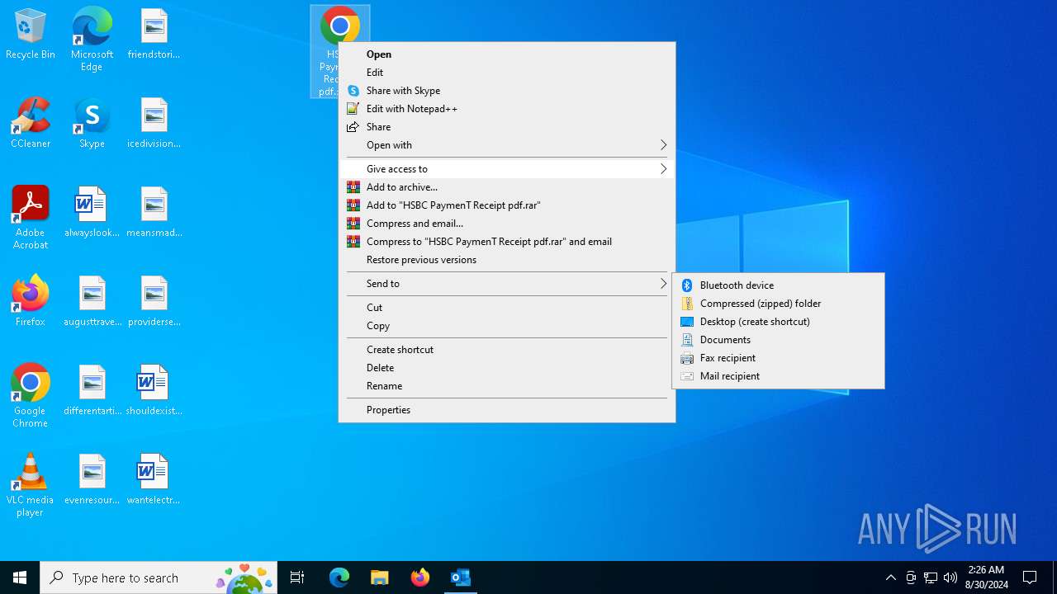Select the HSBC PaymenT Receipt file icon
Viewport: 1057px width, 594px height.
pyautogui.click(x=339, y=25)
